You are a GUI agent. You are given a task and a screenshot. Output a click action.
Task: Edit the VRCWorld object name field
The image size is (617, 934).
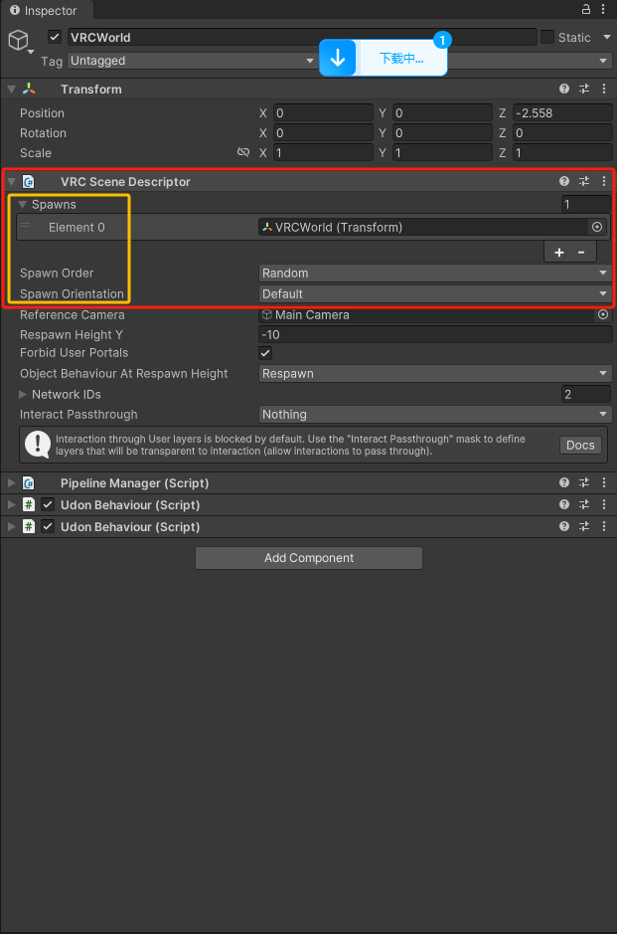302,37
